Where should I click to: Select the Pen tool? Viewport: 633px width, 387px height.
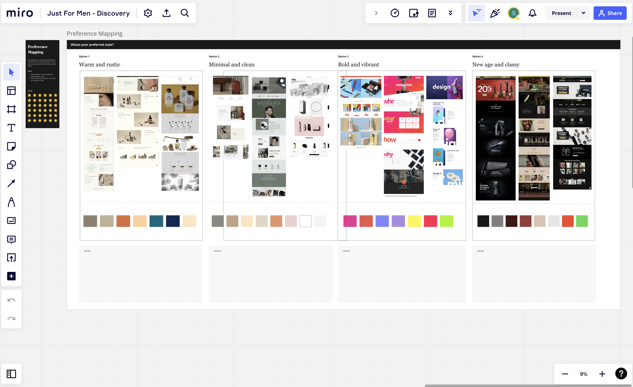tap(11, 202)
